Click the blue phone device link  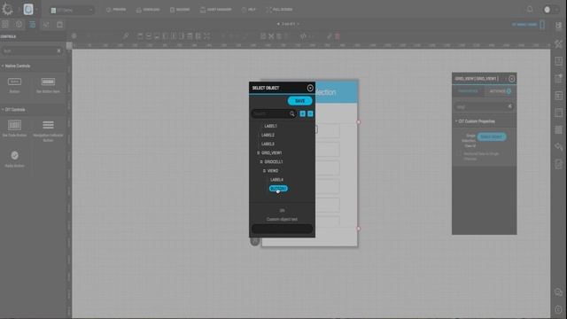(528, 25)
